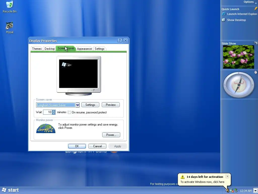
Task: Increase the Wait minutes with up arrow
Action: coord(54,111)
